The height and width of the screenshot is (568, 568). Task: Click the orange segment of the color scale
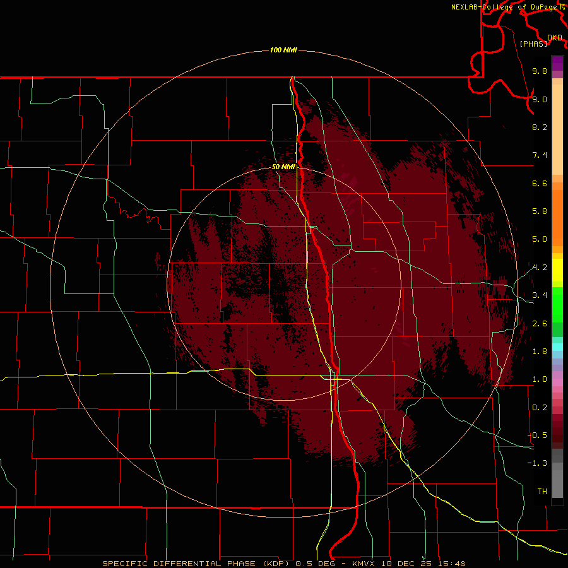pos(557,217)
